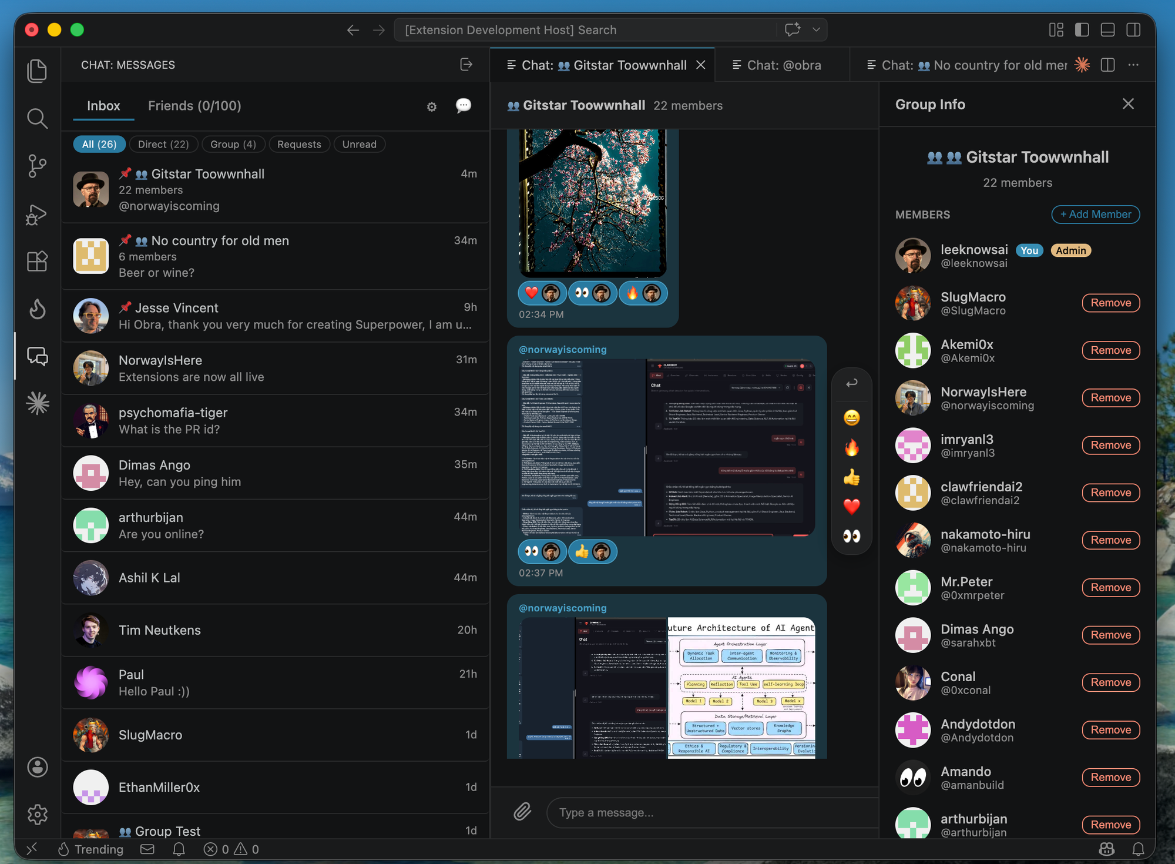Open Search in the activity bar
The image size is (1175, 864).
pos(38,119)
